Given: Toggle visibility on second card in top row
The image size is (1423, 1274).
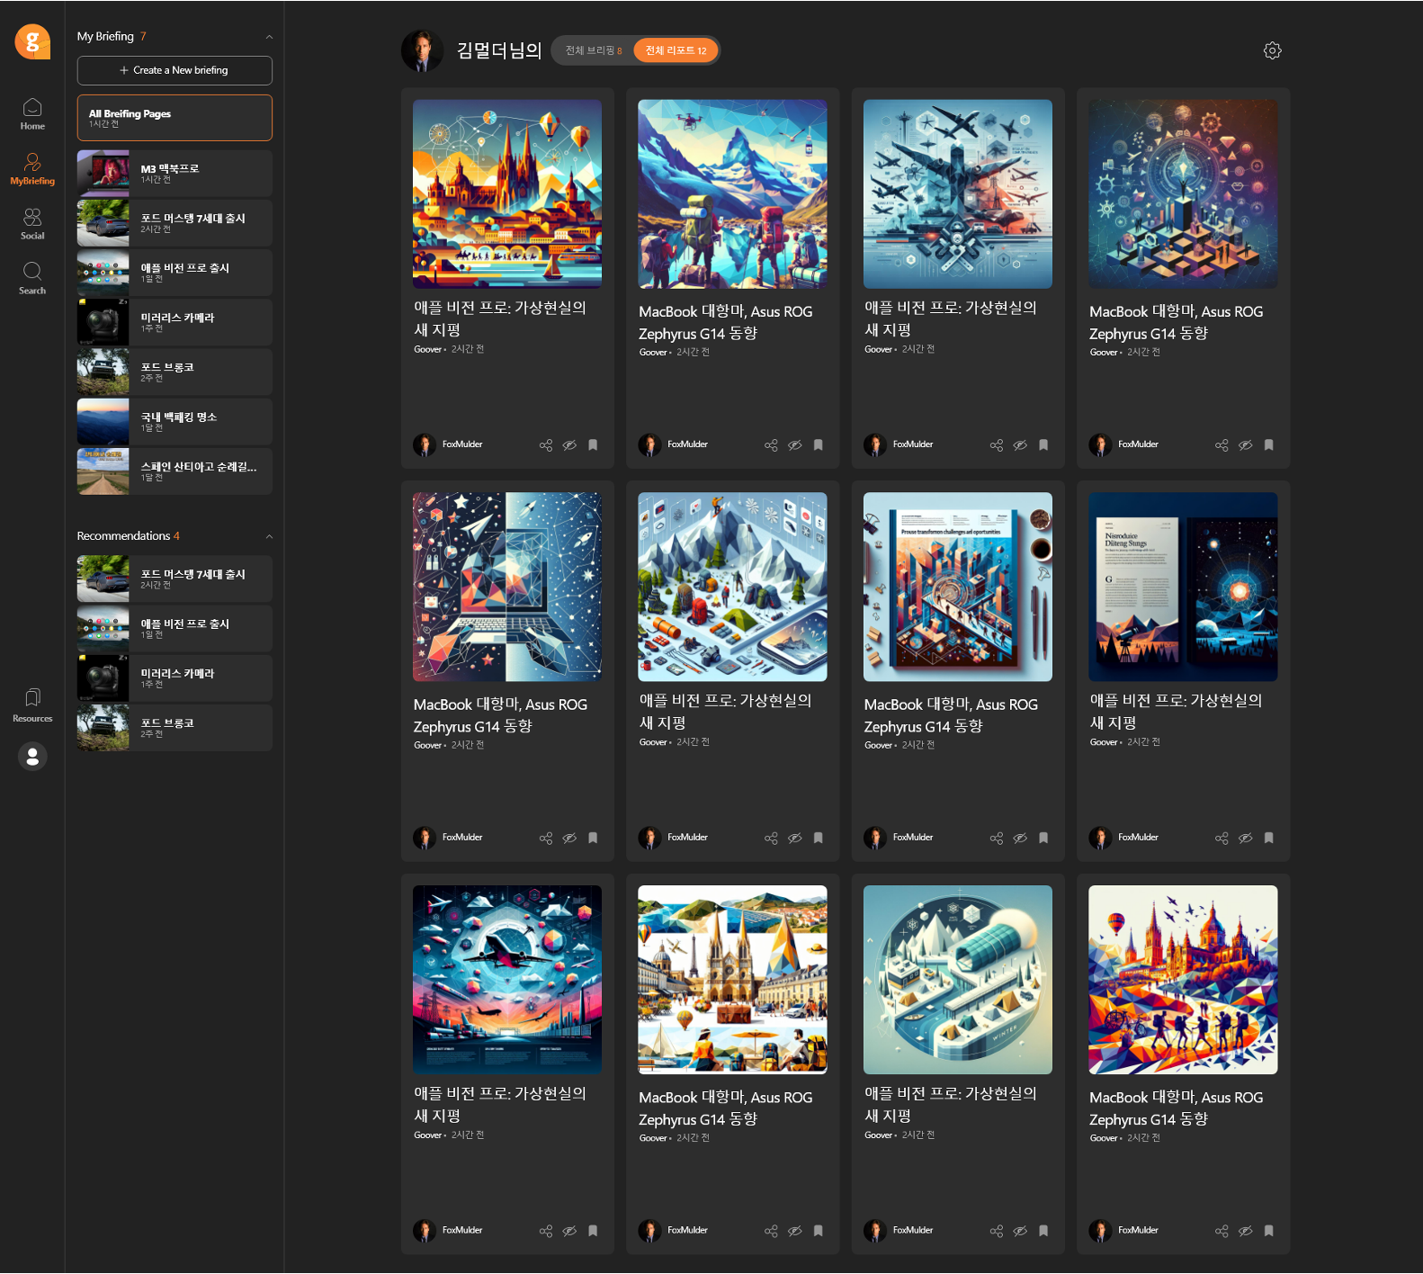Looking at the screenshot, I should click(794, 445).
